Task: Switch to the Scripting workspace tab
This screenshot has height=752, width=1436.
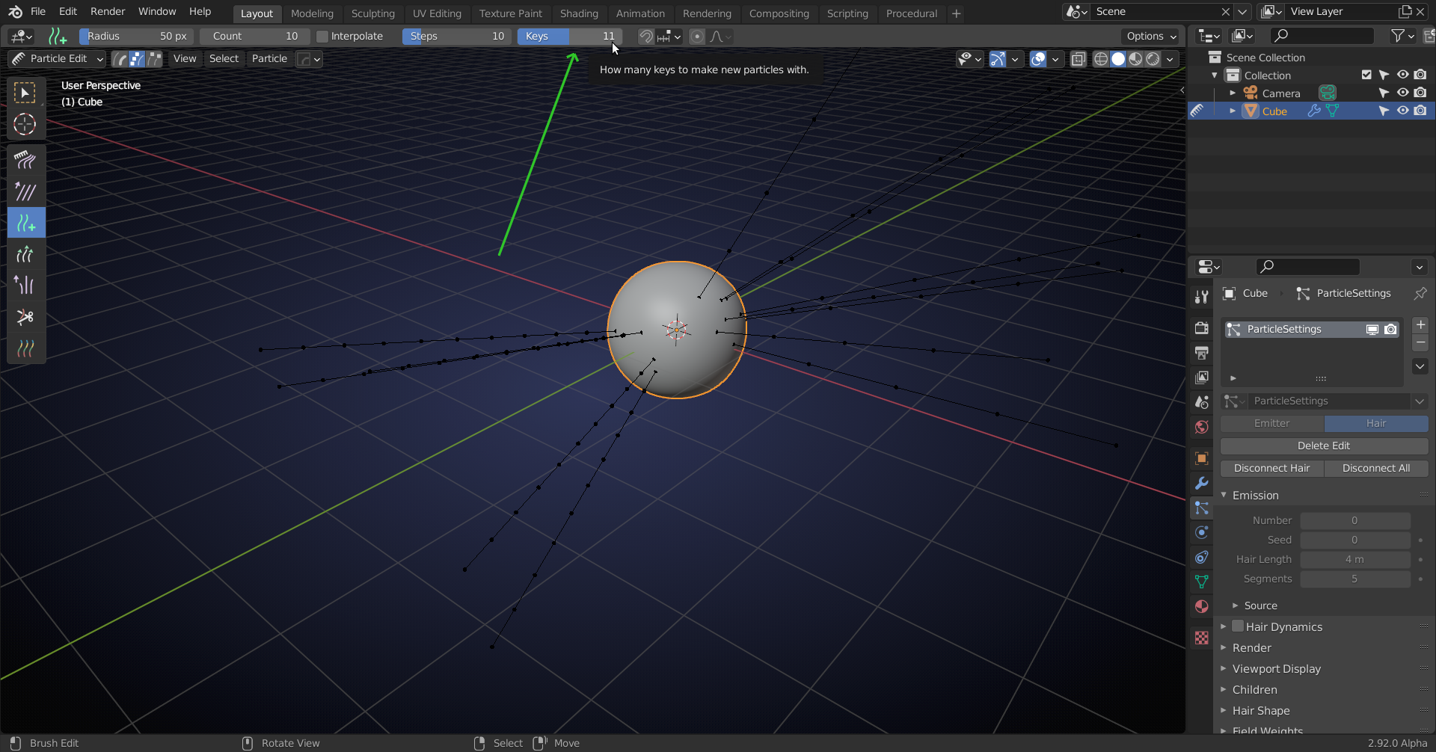Action: 847,13
